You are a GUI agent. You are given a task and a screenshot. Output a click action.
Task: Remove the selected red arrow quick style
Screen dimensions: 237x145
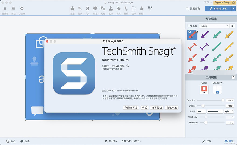190,32
